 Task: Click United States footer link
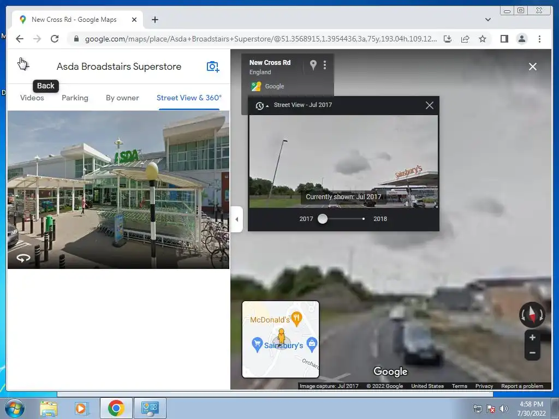click(427, 386)
